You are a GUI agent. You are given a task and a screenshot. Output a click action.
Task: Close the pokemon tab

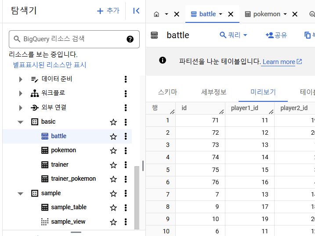click(295, 14)
